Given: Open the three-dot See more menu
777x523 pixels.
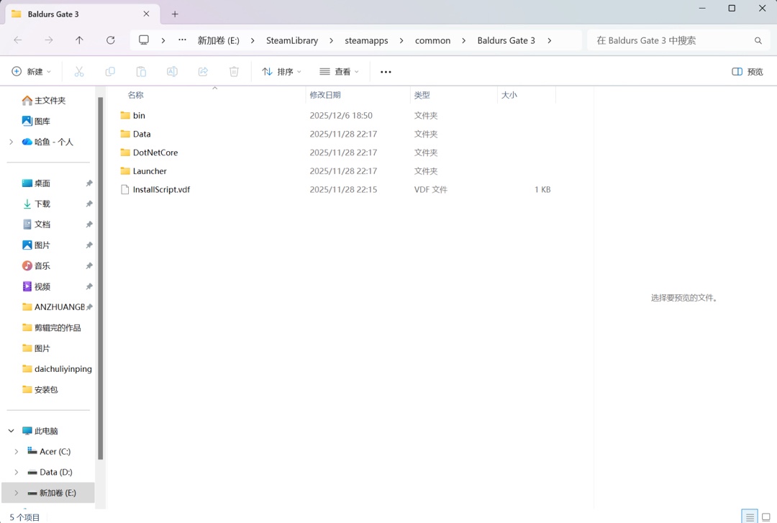Looking at the screenshot, I should [386, 72].
